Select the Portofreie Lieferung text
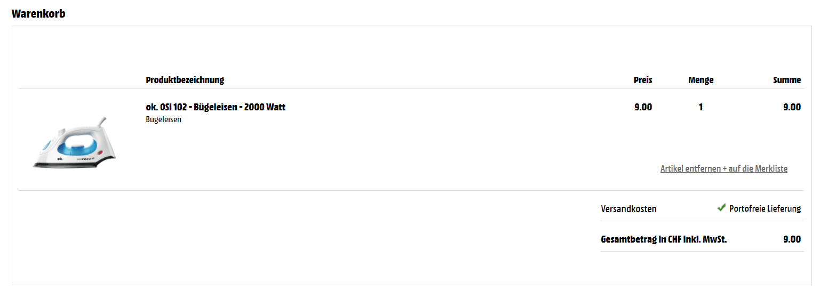 (765, 209)
